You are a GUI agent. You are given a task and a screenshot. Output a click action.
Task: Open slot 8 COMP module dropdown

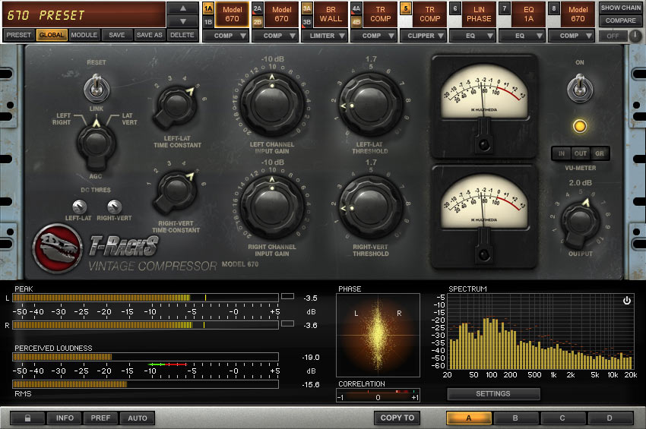[x=572, y=36]
